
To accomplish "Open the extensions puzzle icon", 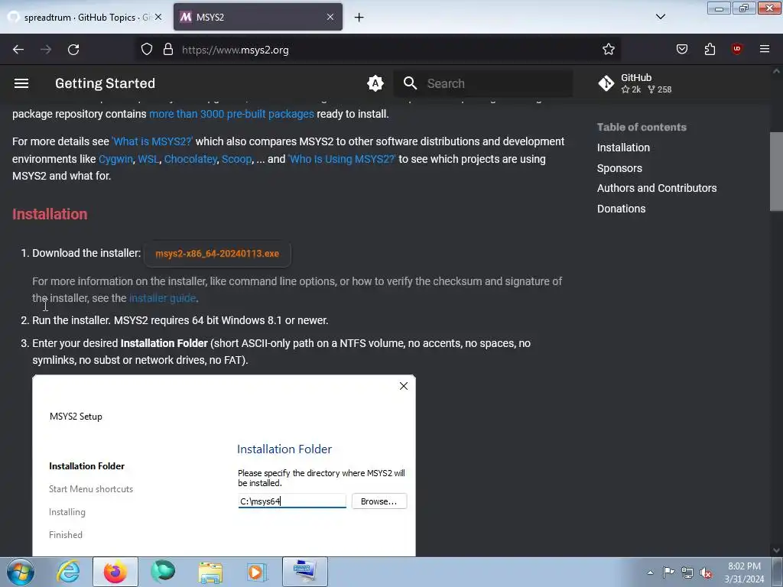I will (x=710, y=50).
